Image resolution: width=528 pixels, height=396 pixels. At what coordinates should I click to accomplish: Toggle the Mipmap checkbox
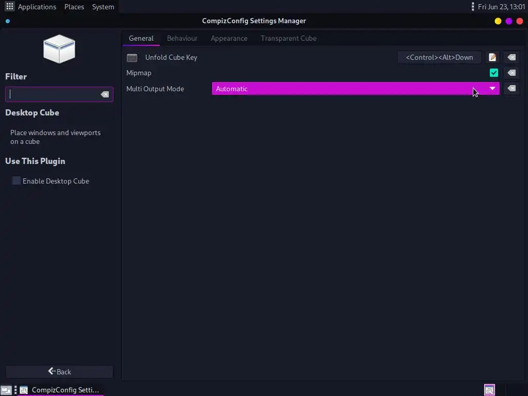click(493, 73)
